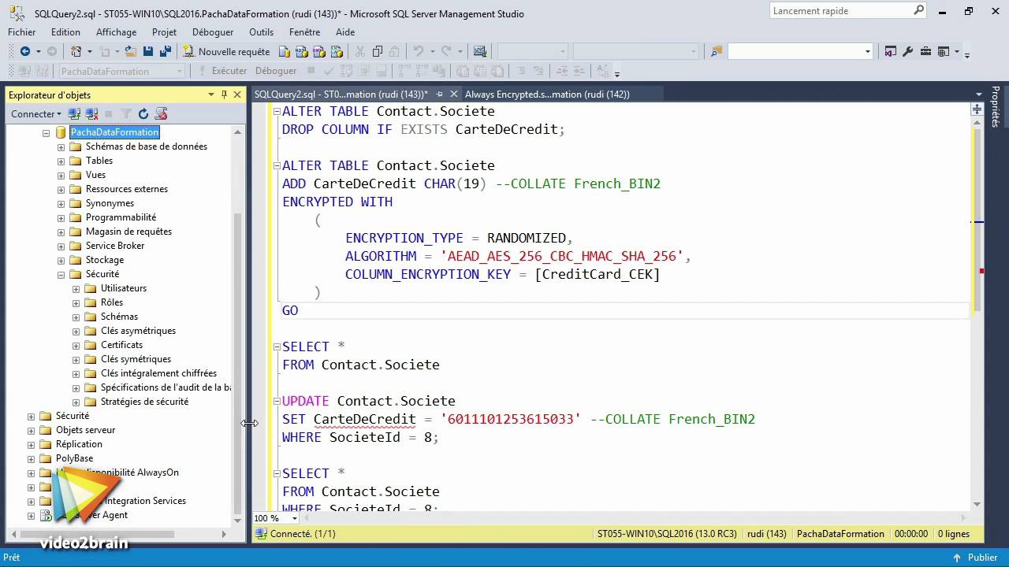The width and height of the screenshot is (1009, 567).
Task: Click the database engine query icon after Nouvelle requête
Action: [284, 51]
